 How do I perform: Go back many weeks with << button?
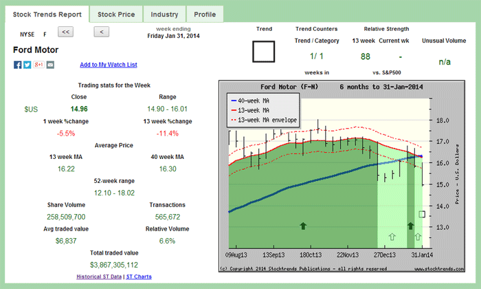tap(66, 32)
